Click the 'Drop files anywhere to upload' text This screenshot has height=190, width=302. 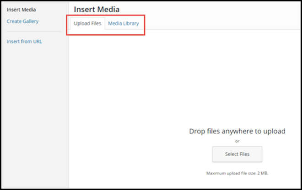tap(237, 131)
